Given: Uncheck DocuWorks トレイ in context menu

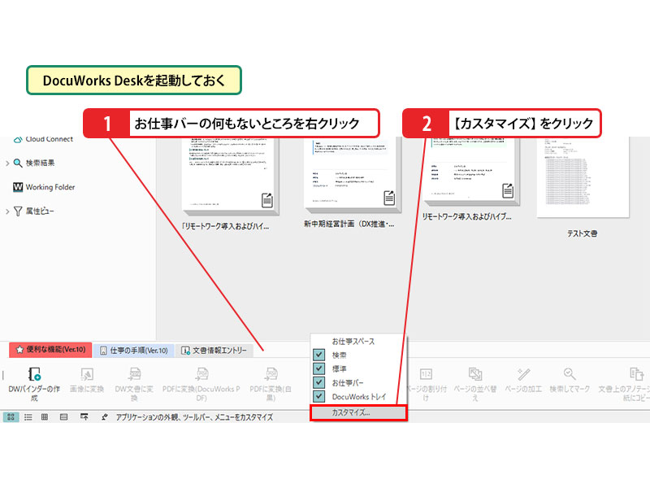Looking at the screenshot, I should [318, 397].
